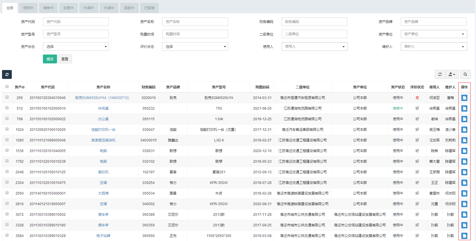This screenshot has height=241, width=476.
Task: Switch to the 维修中 tab
Action: [x=48, y=8]
